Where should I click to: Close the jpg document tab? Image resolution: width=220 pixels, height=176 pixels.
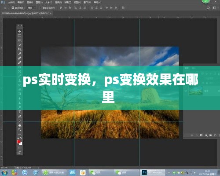pos(51,13)
